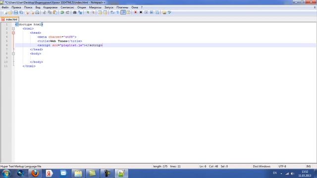The image size is (317, 178).
Task: Open the user-defined language dialog icon
Action: (x=128, y=12)
